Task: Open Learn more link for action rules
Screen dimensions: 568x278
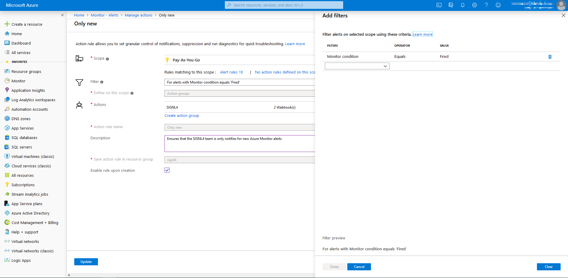Action: tap(295, 44)
